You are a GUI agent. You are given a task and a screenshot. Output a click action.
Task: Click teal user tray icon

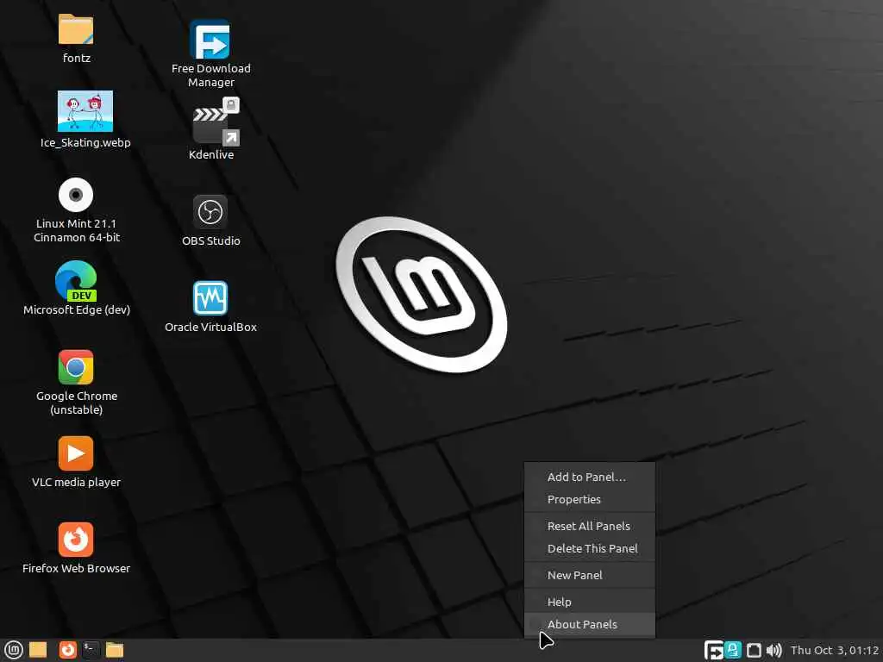tap(733, 650)
